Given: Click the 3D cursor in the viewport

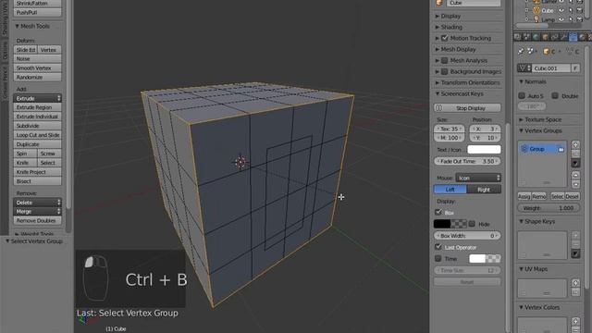Looking at the screenshot, I should [240, 162].
